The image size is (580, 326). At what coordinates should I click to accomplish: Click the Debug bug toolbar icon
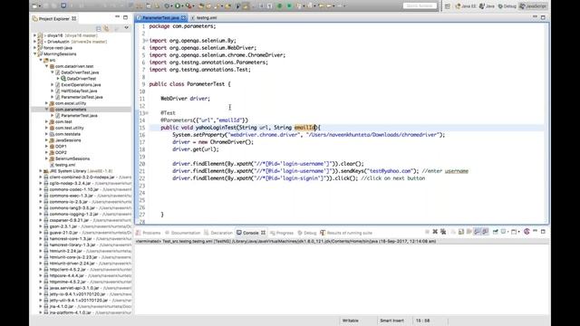(x=167, y=6)
